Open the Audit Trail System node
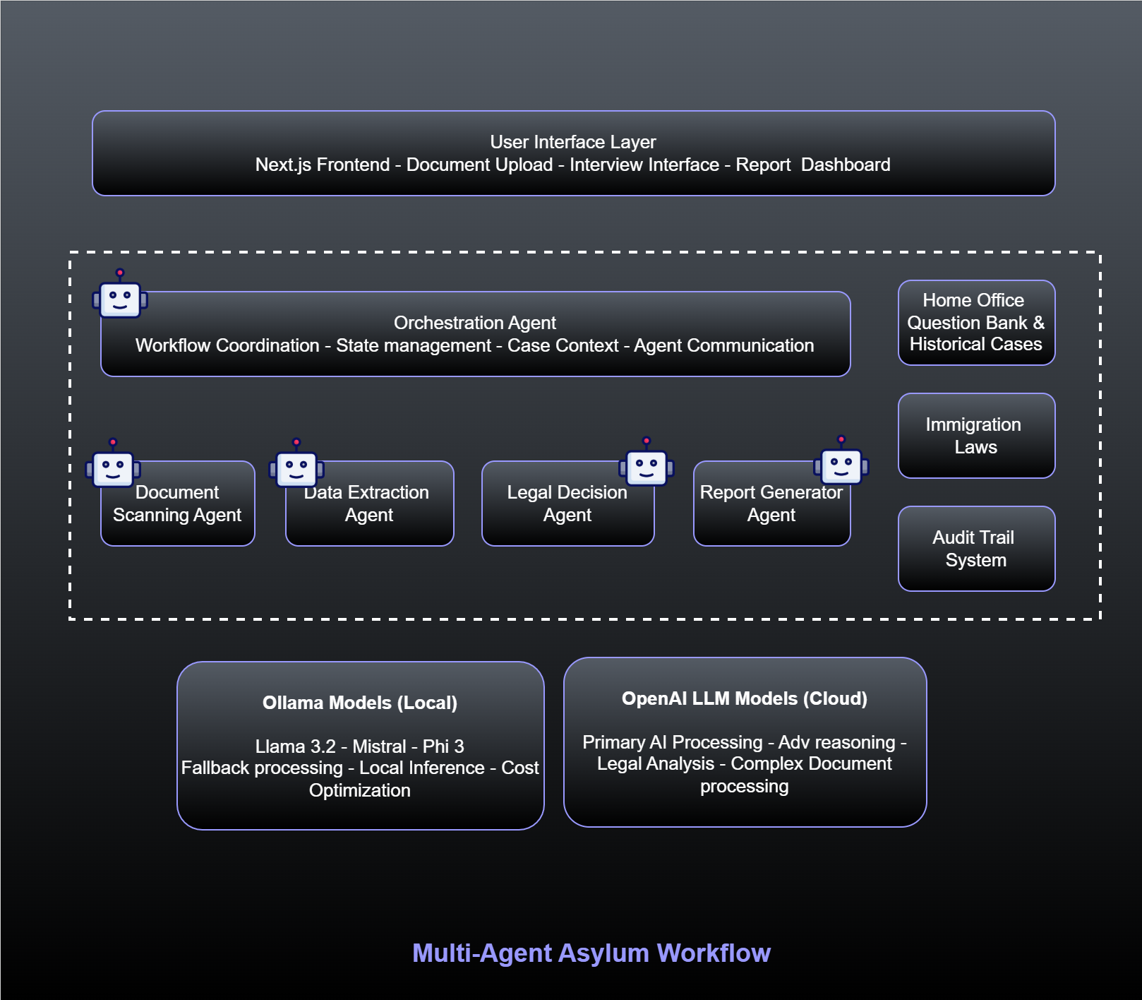The image size is (1142, 1000). tap(976, 549)
